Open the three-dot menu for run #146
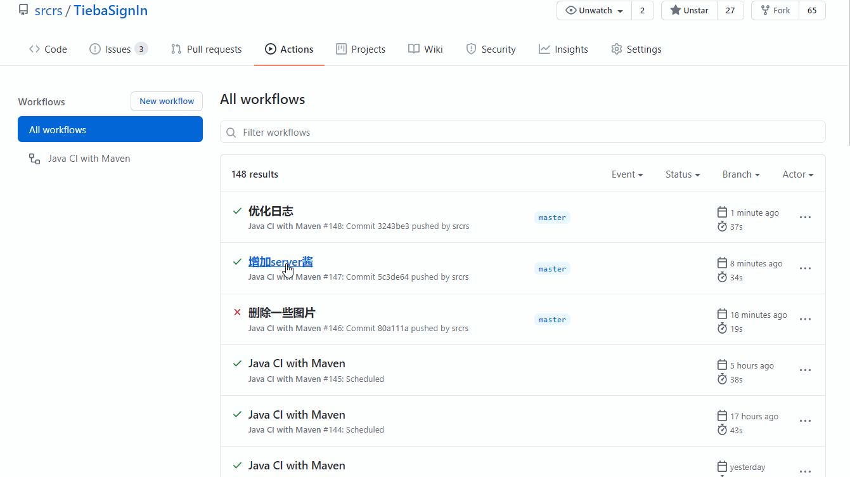This screenshot has width=850, height=477. [x=805, y=319]
